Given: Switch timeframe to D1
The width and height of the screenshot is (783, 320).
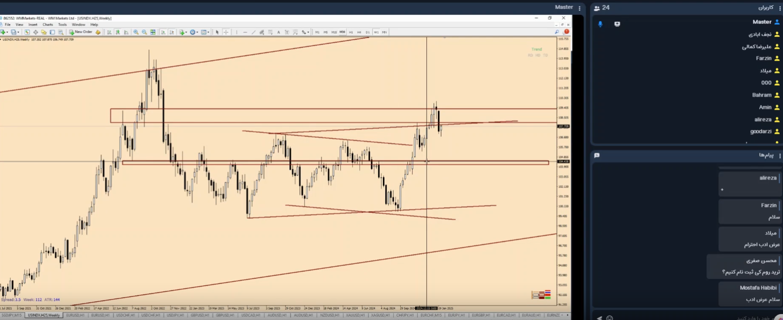Looking at the screenshot, I should pyautogui.click(x=368, y=32).
